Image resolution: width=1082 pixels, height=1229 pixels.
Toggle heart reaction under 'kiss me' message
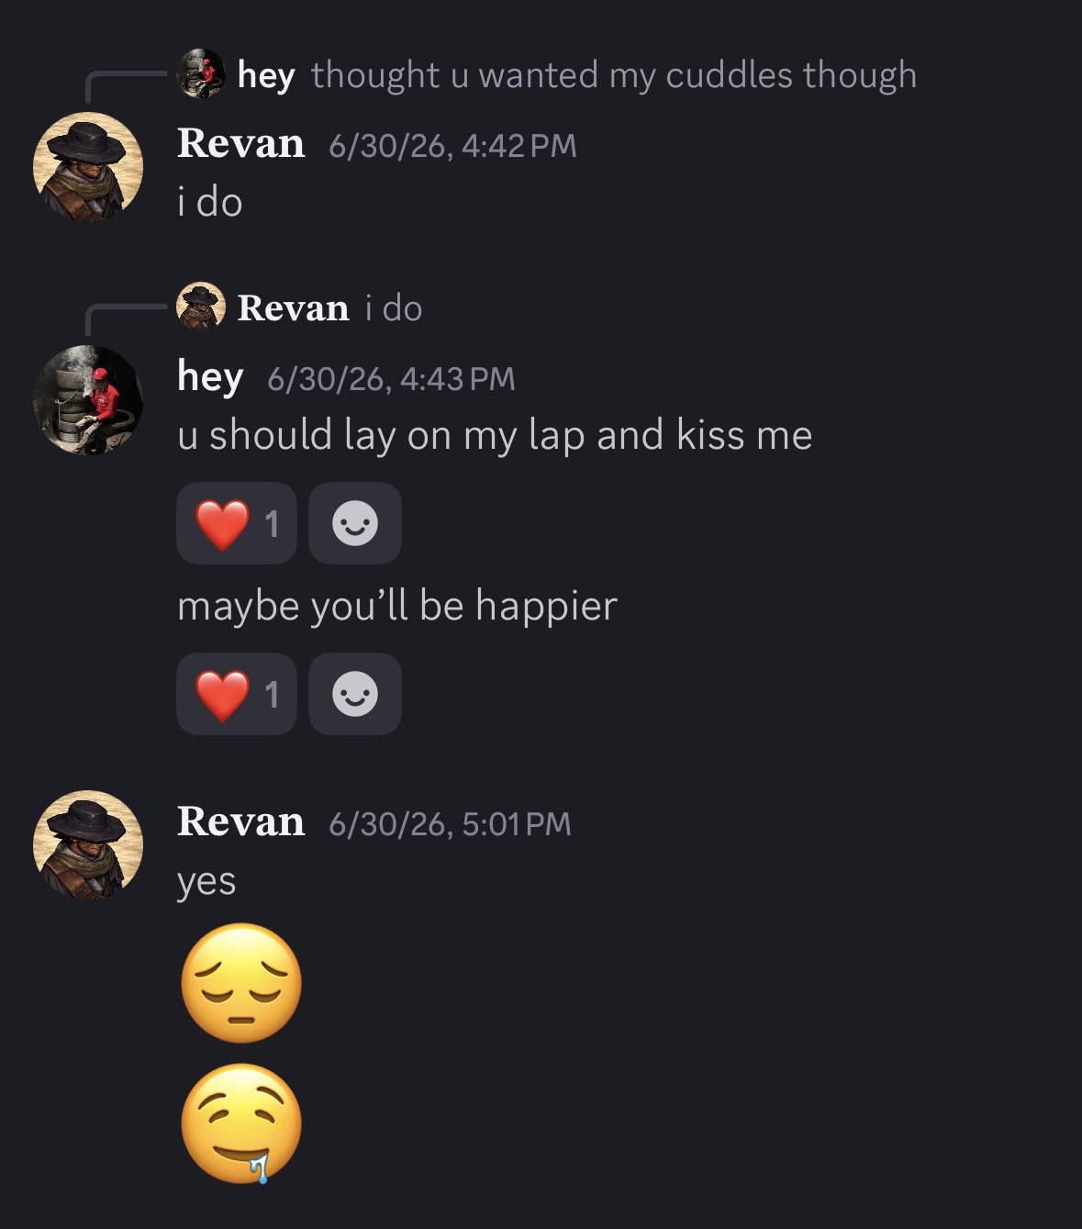coord(237,523)
